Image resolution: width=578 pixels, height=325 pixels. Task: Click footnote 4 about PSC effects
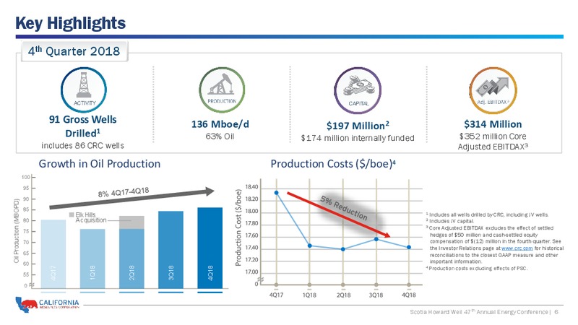pyautogui.click(x=477, y=268)
